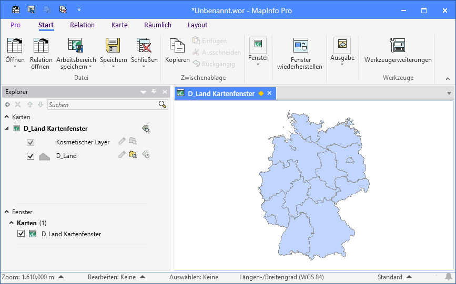The width and height of the screenshot is (456, 284).
Task: Collapse the Fenster section in Explorer
Action: pyautogui.click(x=7, y=212)
